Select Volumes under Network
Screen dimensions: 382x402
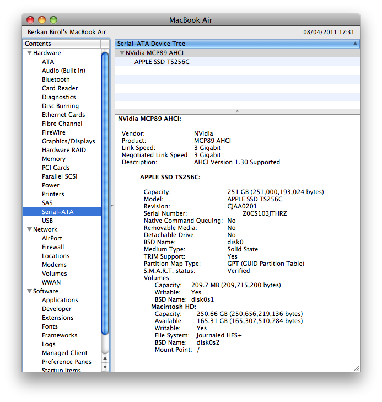[x=55, y=274]
